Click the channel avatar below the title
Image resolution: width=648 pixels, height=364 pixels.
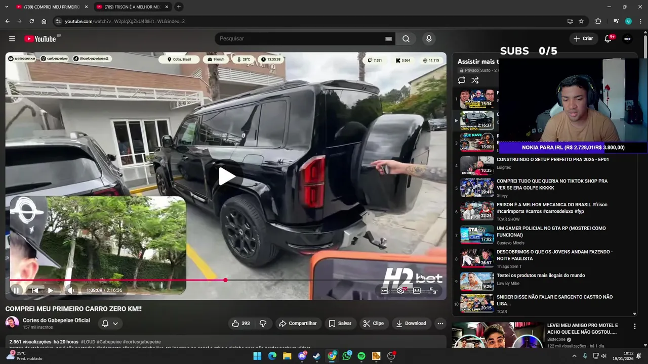coord(12,323)
